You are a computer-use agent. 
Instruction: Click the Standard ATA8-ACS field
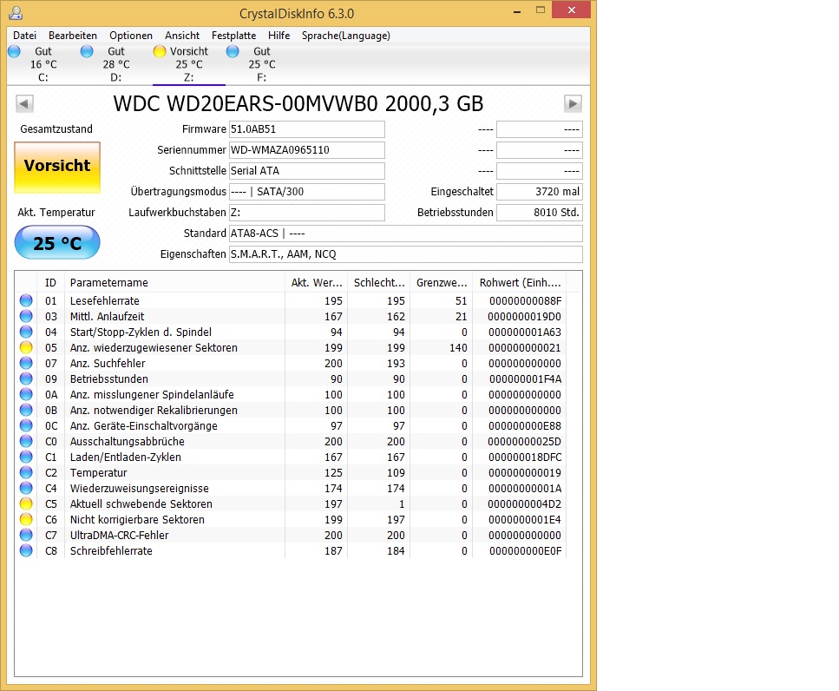click(x=405, y=234)
